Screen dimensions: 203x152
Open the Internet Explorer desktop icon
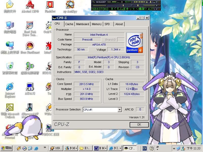(x=10, y=87)
